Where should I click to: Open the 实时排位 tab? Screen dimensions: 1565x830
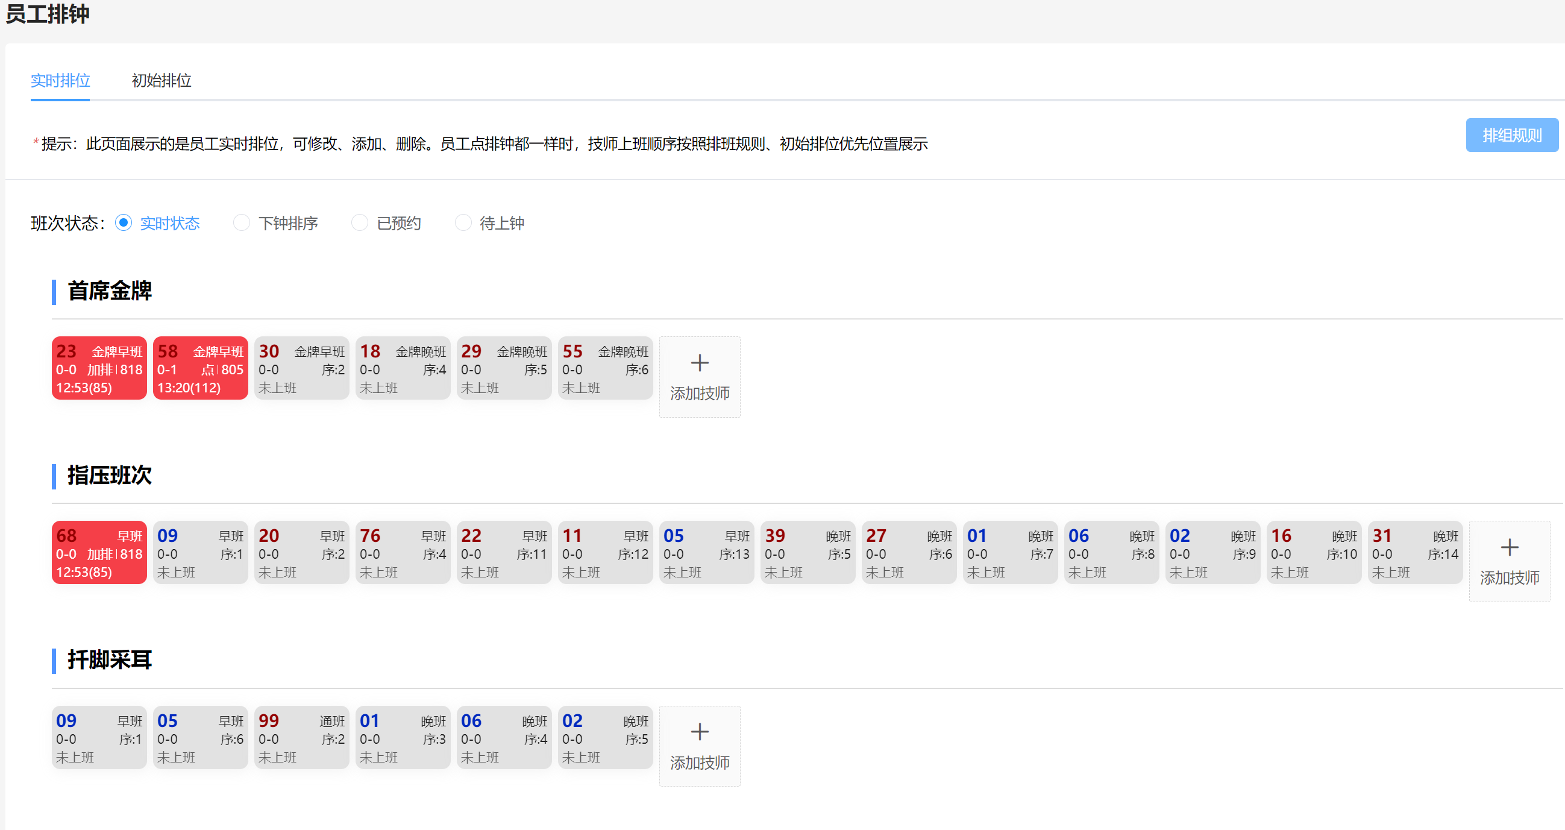[x=60, y=80]
